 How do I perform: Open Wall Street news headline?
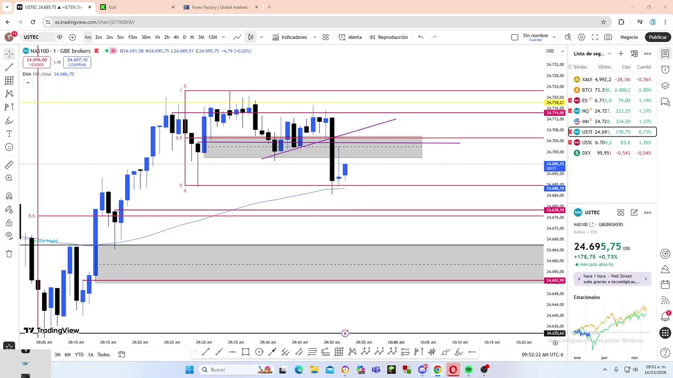[613, 279]
